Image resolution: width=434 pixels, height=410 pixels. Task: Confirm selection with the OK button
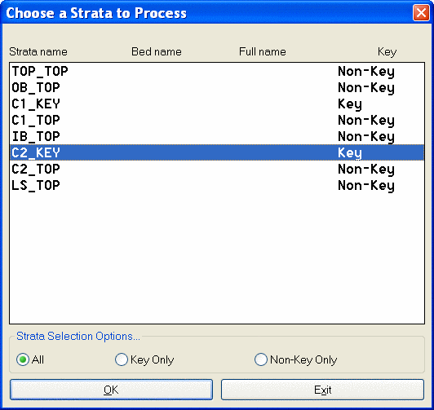point(111,390)
